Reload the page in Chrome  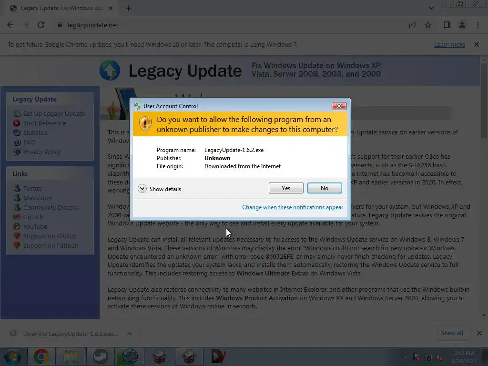pyautogui.click(x=41, y=25)
